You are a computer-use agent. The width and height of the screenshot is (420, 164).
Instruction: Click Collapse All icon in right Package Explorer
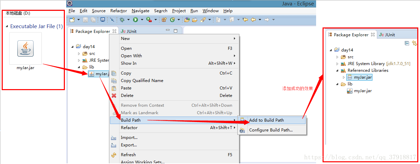tap(407, 43)
